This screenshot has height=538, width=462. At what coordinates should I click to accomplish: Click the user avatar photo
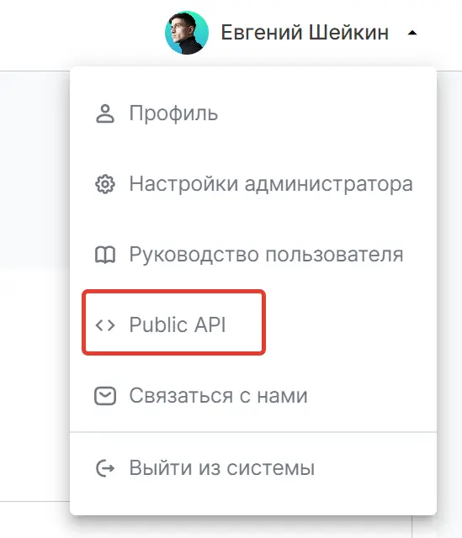point(187,33)
